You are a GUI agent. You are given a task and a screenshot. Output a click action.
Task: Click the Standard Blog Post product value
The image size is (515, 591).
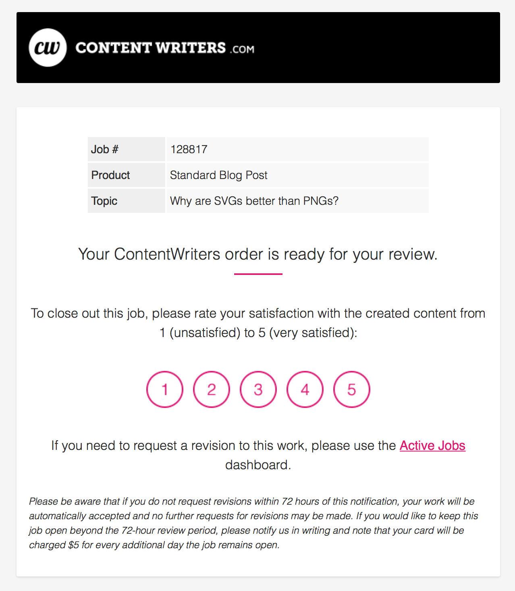coord(219,175)
